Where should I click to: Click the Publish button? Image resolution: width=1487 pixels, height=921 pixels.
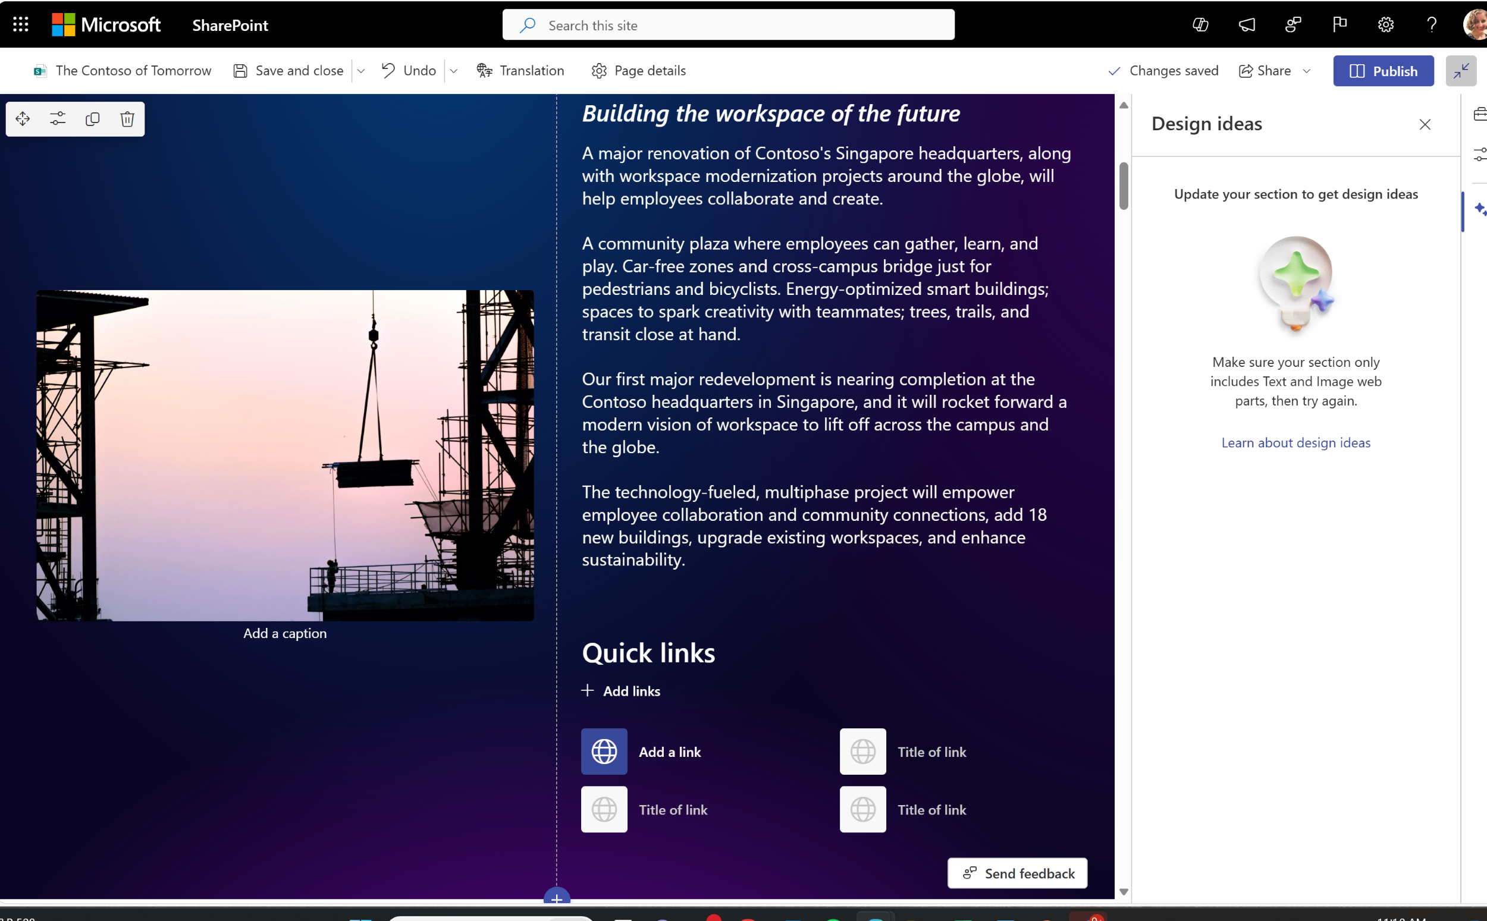click(x=1385, y=70)
